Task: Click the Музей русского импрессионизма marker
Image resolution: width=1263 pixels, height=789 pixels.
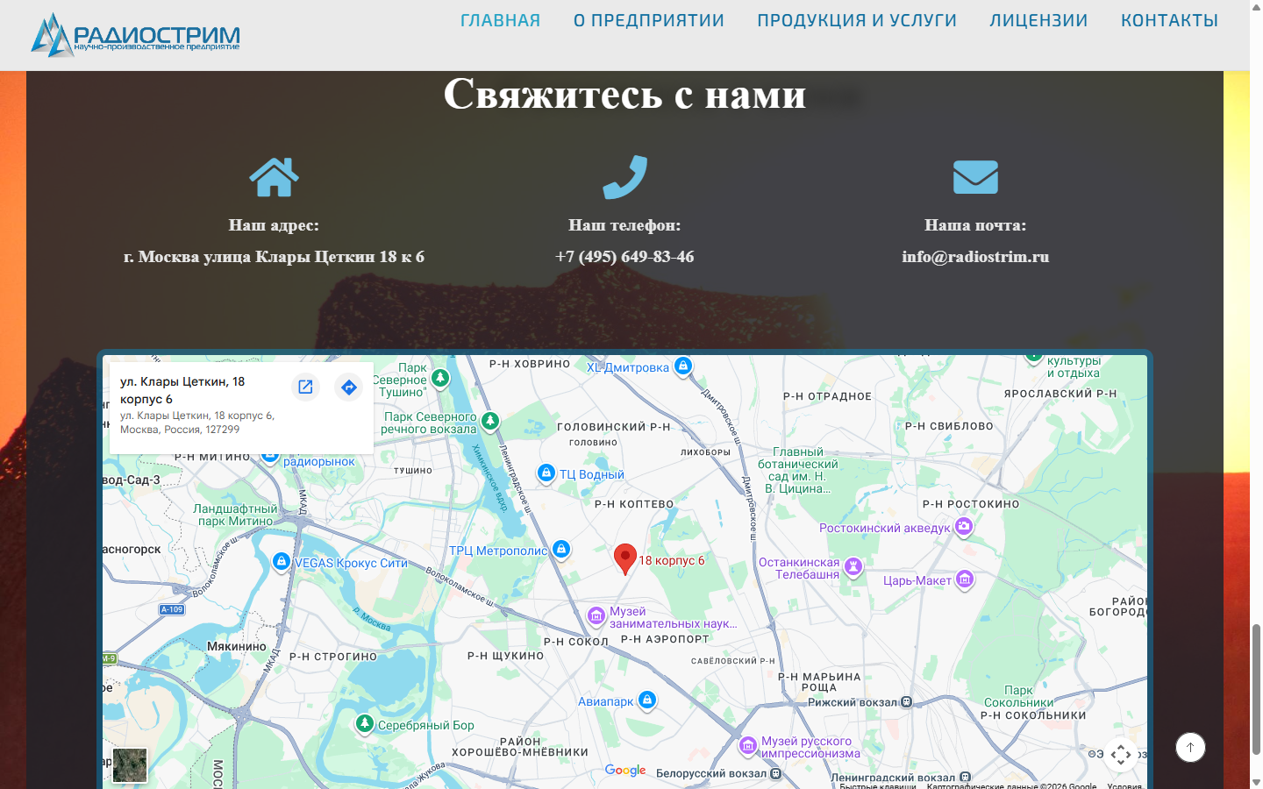Action: 748,745
